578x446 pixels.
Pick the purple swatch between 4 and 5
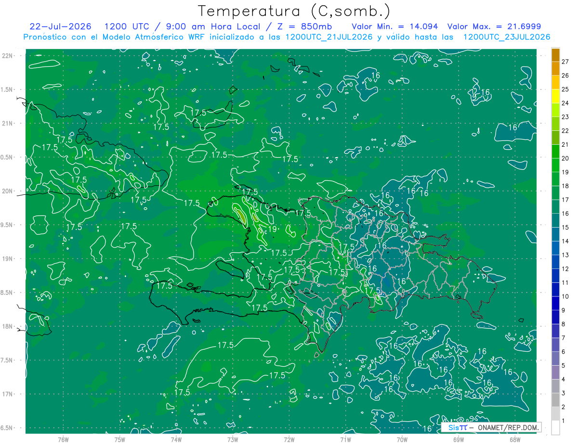[556, 372]
